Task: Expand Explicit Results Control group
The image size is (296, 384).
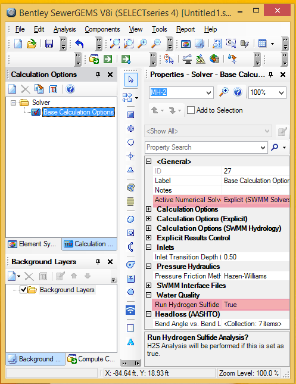Action: 148,238
